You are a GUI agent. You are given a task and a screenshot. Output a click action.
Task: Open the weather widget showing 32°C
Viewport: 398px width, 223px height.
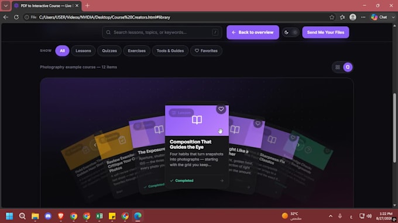click(292, 216)
